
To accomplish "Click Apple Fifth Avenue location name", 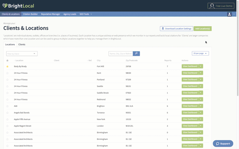I will [x=22, y=119].
